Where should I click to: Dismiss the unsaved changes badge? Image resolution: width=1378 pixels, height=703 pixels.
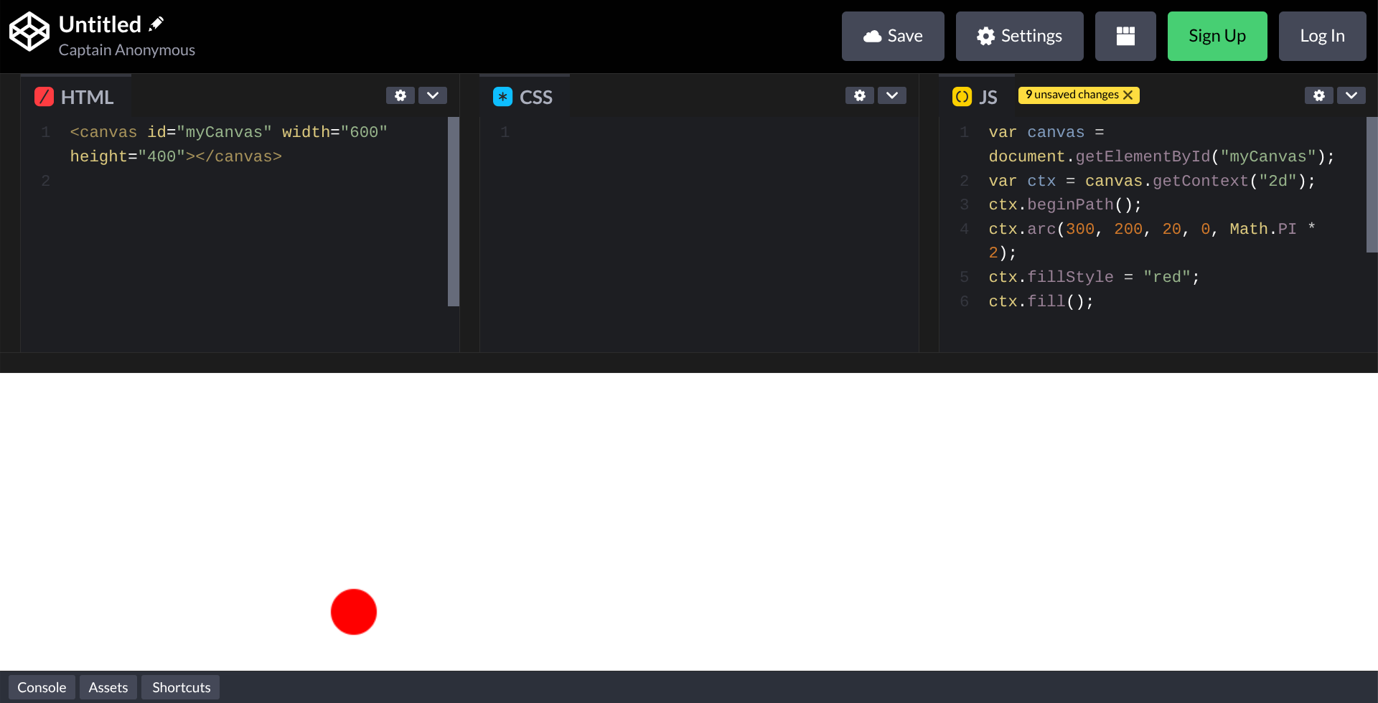click(x=1128, y=95)
